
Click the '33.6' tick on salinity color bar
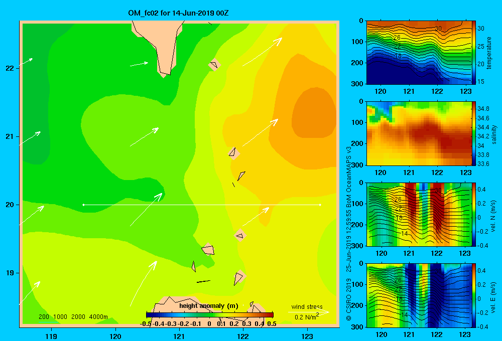pos(483,164)
